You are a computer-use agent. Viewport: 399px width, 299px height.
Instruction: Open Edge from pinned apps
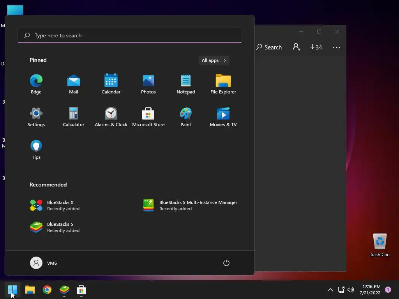pos(36,84)
